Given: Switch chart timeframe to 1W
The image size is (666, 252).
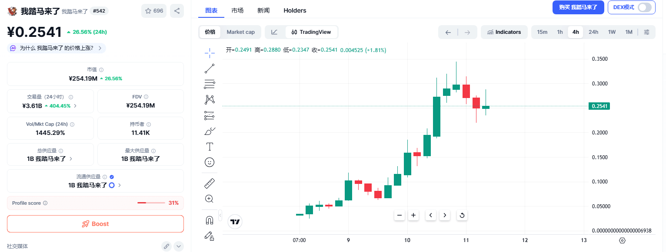Looking at the screenshot, I should (x=611, y=32).
